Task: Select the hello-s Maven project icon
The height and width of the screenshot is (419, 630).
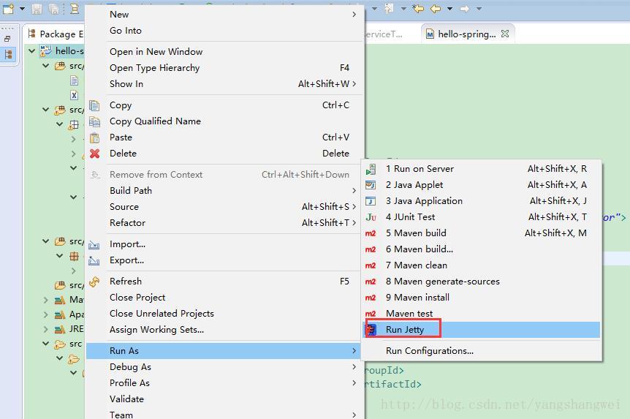Action: (x=45, y=50)
